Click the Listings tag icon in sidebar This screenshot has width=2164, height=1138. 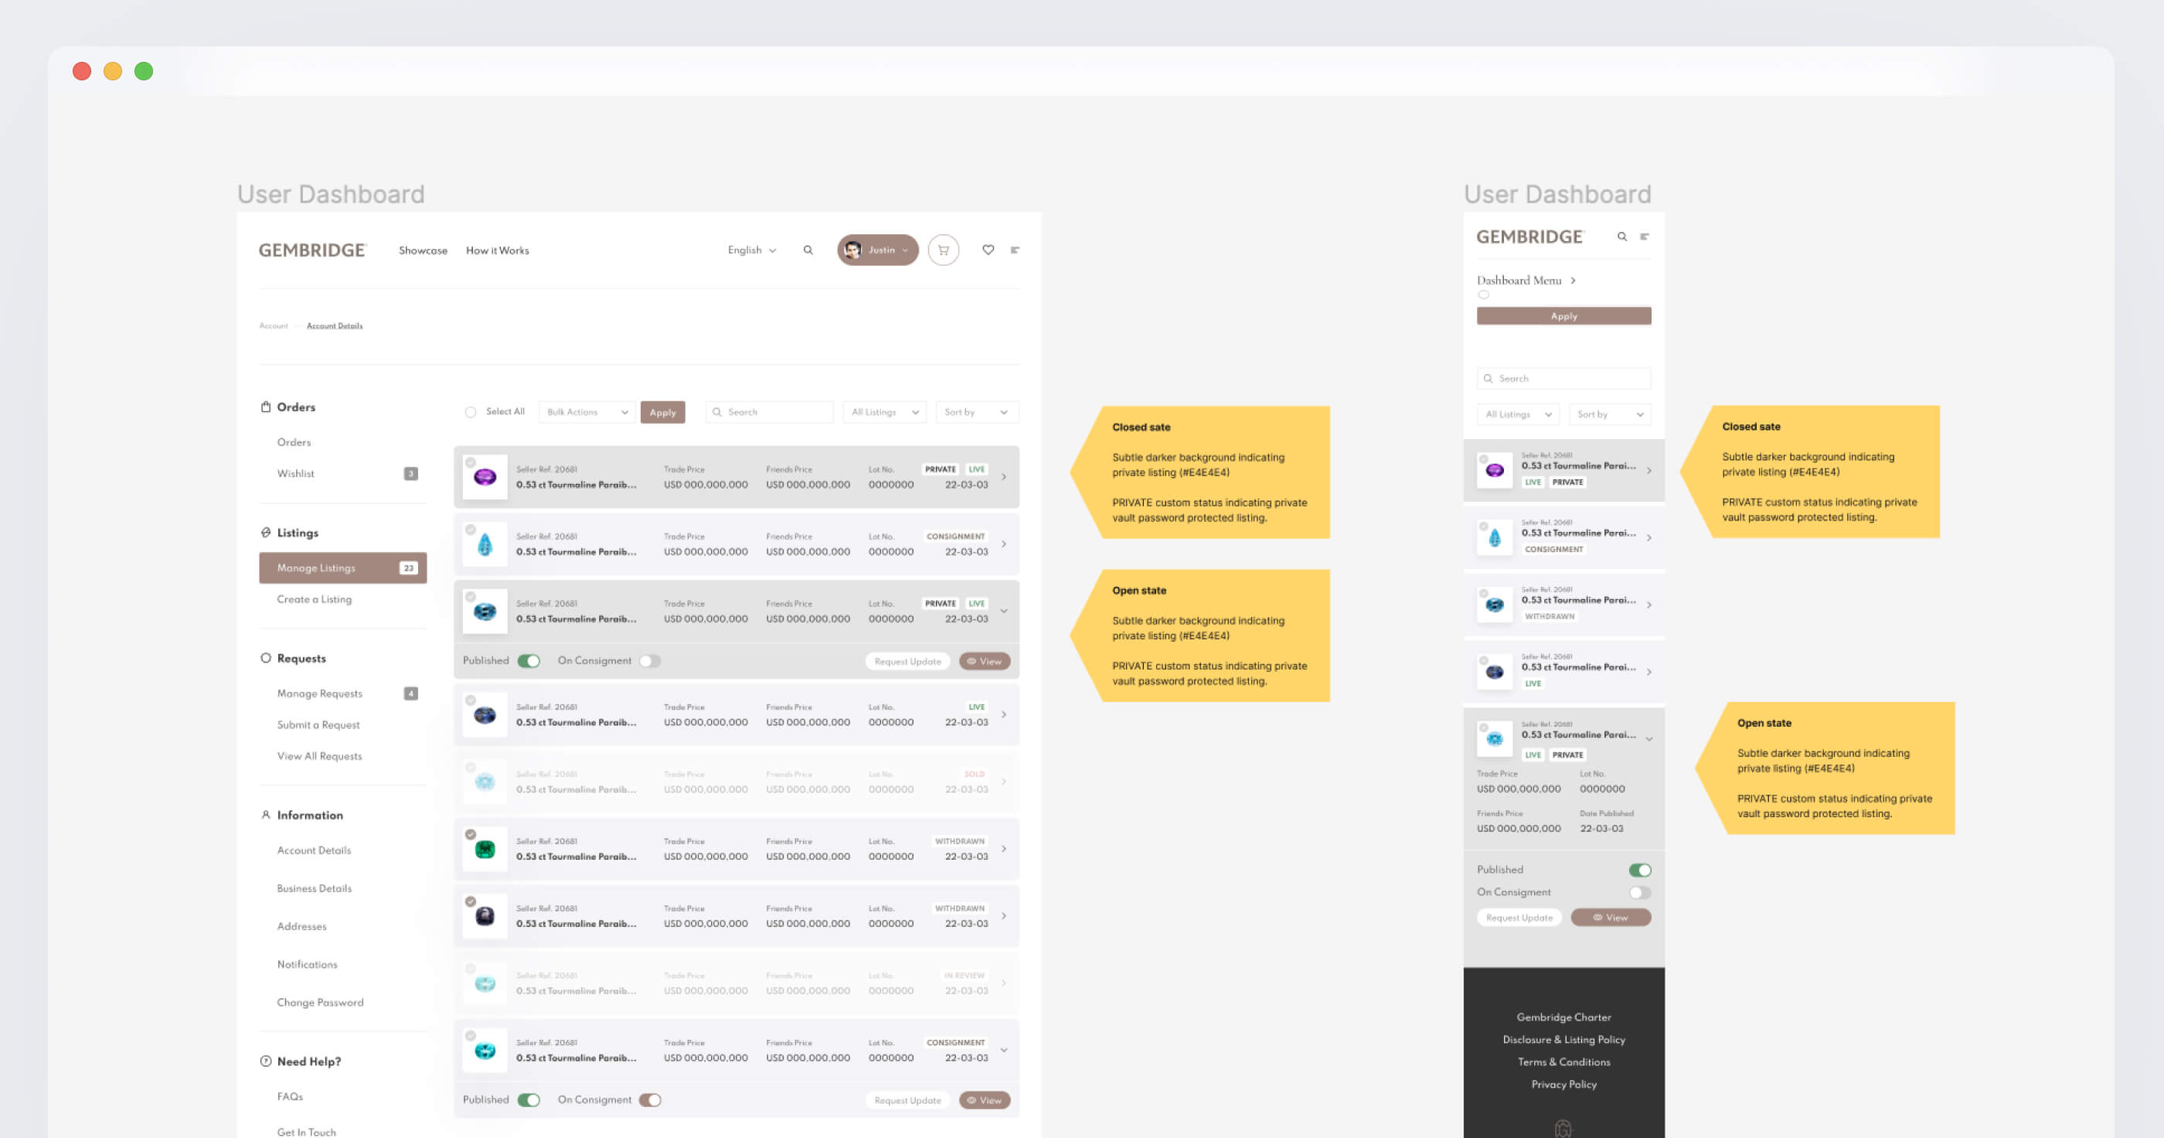coord(265,532)
